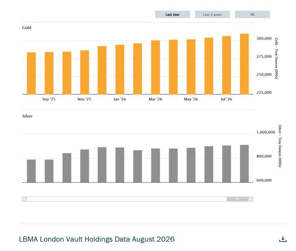Click the last silver bar for Aug '26
The image size is (296, 251).
pyautogui.click(x=244, y=163)
